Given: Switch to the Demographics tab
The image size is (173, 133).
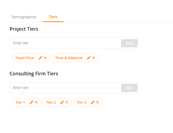Looking at the screenshot, I should point(24,17).
